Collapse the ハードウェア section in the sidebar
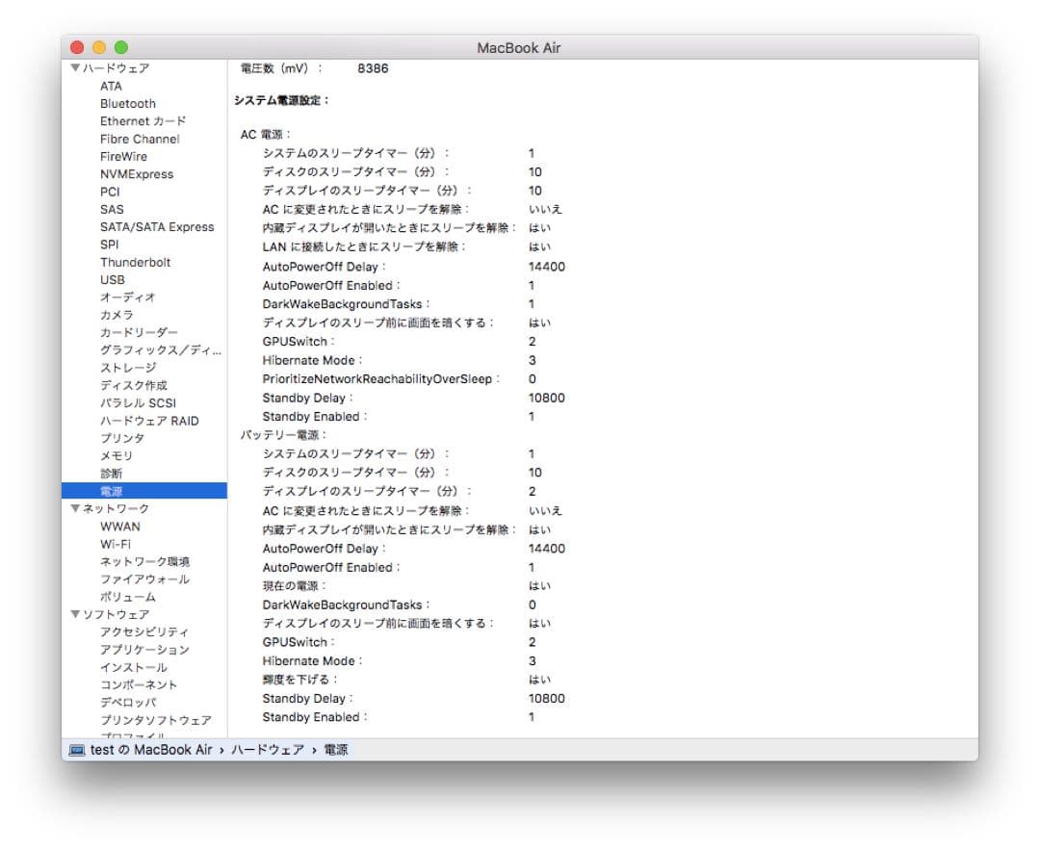Screen dimensions: 1040x850 (x=76, y=67)
